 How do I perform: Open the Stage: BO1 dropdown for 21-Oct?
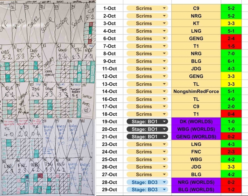click(147, 137)
